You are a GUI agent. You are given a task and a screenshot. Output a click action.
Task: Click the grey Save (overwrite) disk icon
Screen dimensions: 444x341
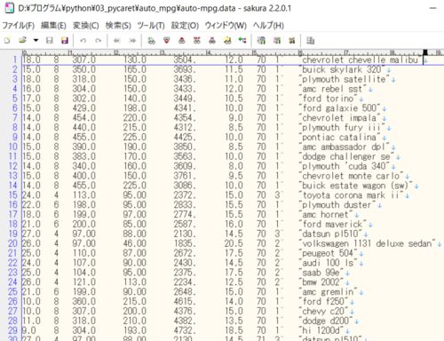point(50,41)
